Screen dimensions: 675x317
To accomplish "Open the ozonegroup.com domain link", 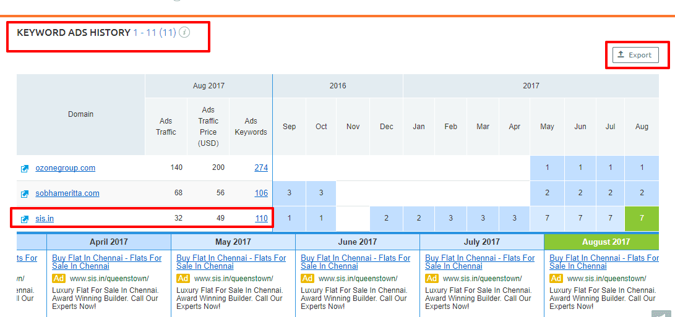I will click(x=66, y=167).
